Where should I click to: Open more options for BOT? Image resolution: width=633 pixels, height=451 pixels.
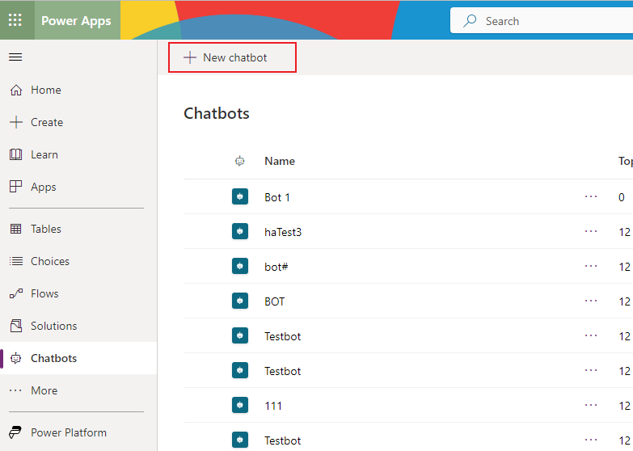591,301
